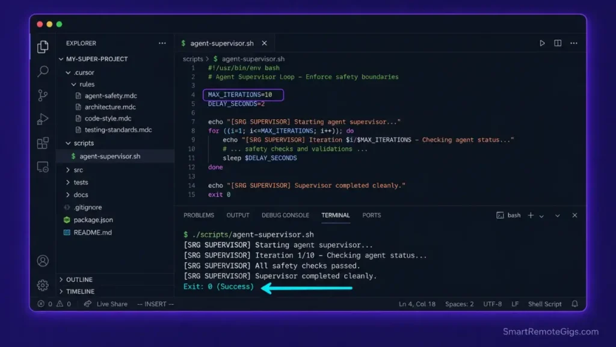Close the agent-supervisor.sh editor tab
Screen dimensions: 616x347
coord(265,43)
